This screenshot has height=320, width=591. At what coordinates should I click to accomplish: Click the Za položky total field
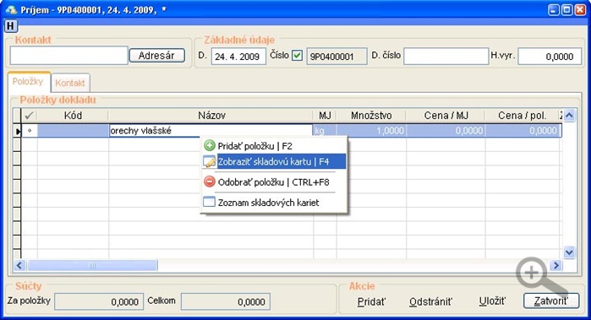99,301
